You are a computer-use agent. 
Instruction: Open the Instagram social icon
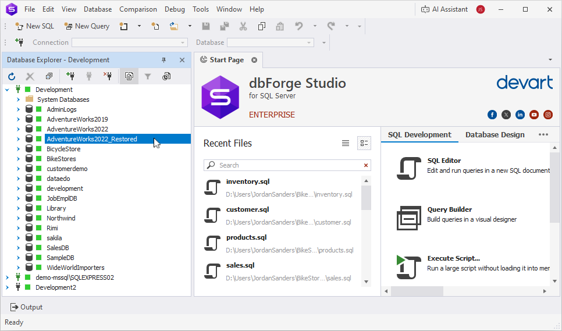click(548, 115)
